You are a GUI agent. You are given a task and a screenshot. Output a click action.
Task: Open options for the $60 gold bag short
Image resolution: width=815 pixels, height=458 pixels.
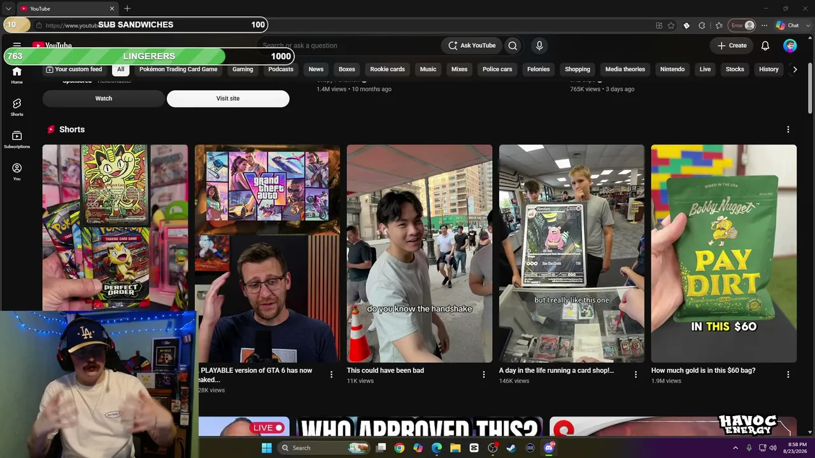coord(788,375)
